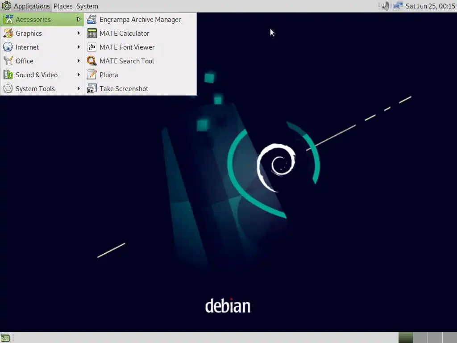Expand the Sound & Video submenu arrow
The width and height of the screenshot is (457, 343).
click(x=79, y=75)
